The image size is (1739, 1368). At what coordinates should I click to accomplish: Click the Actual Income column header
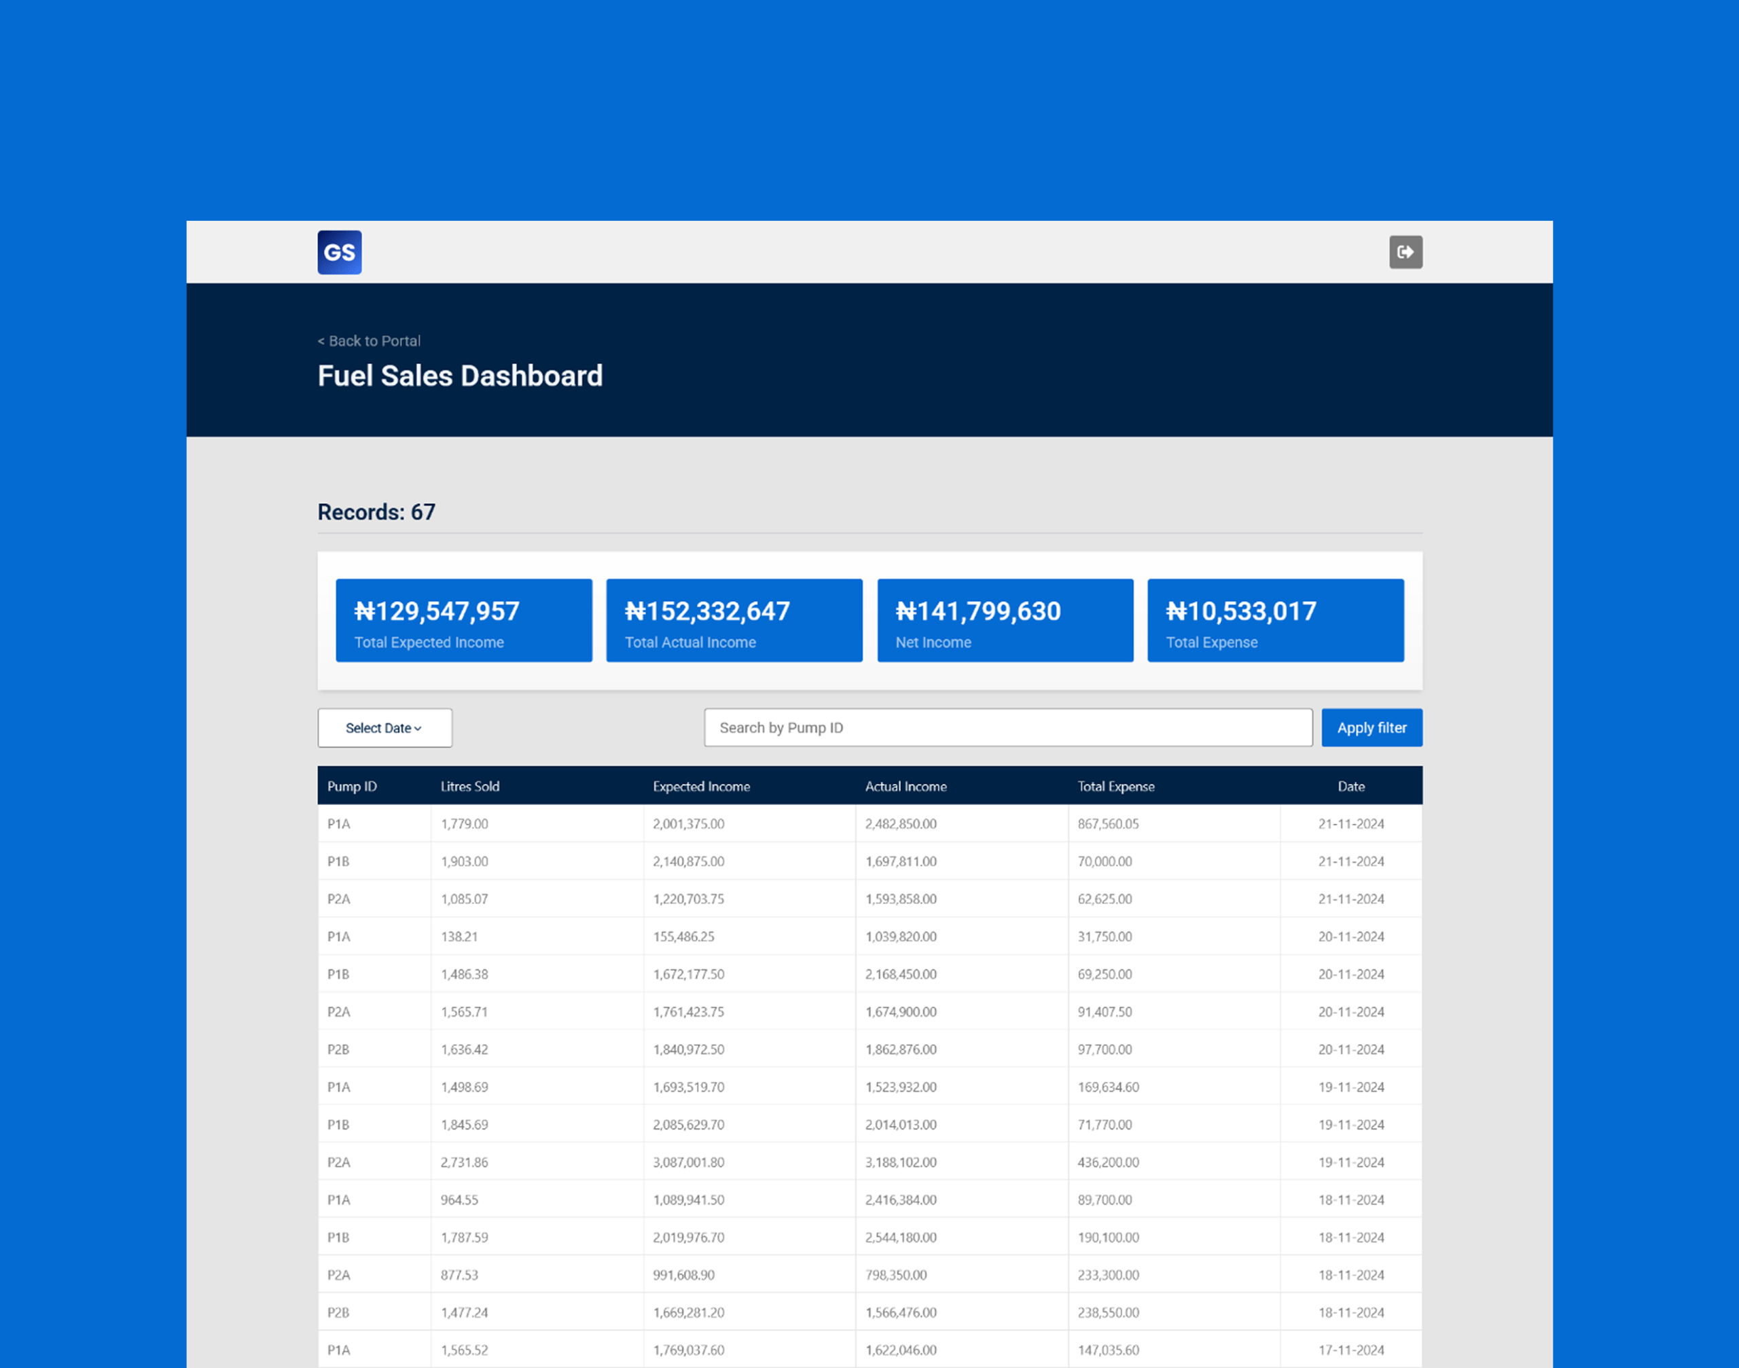click(x=905, y=787)
